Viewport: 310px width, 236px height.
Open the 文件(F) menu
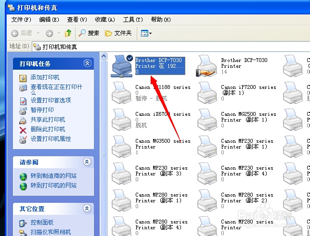(x=21, y=20)
